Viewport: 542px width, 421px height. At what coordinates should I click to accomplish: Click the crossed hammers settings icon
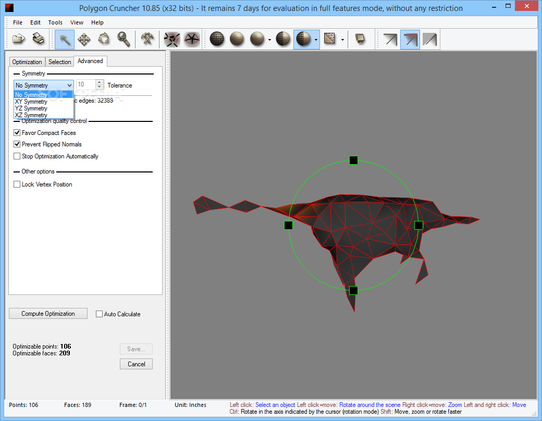click(x=147, y=40)
